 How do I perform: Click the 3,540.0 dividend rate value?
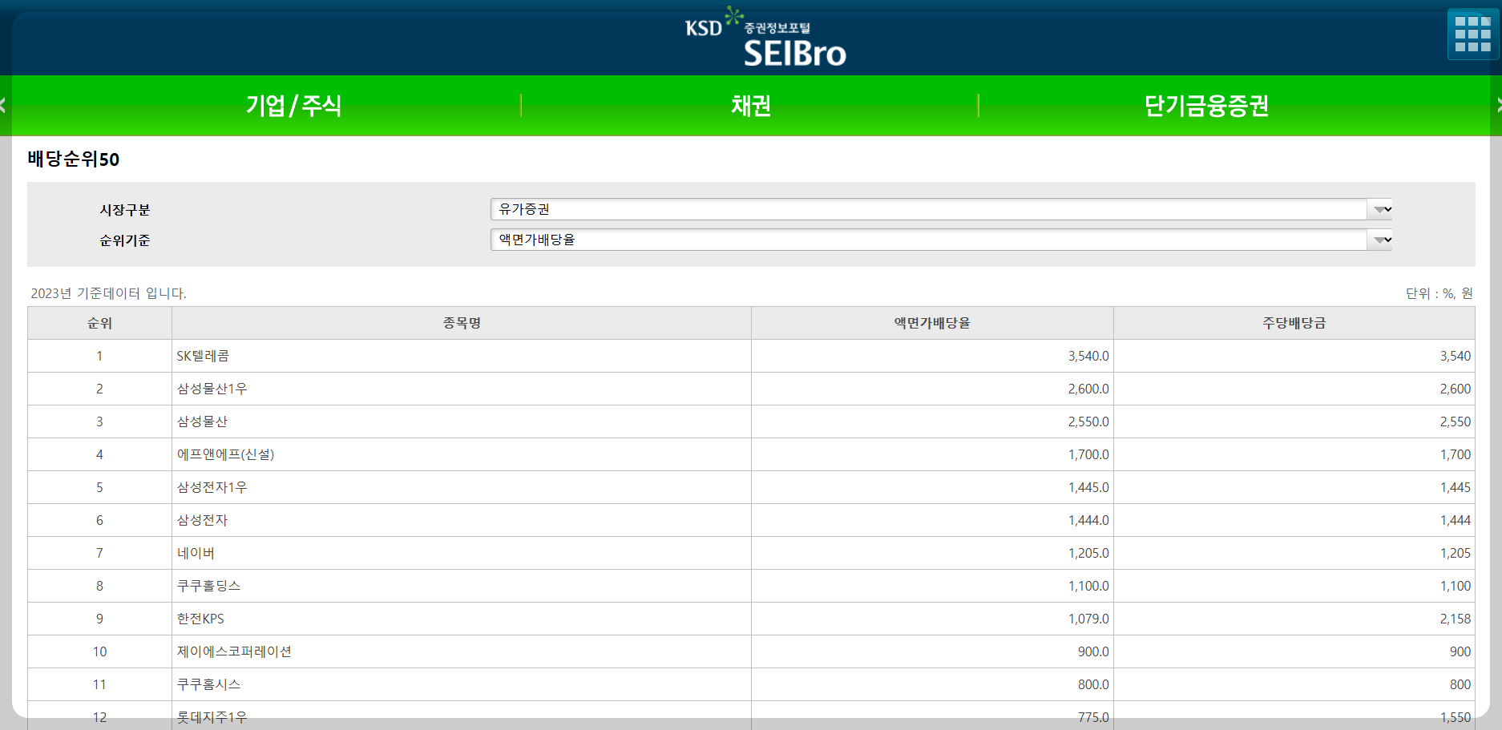point(1088,356)
